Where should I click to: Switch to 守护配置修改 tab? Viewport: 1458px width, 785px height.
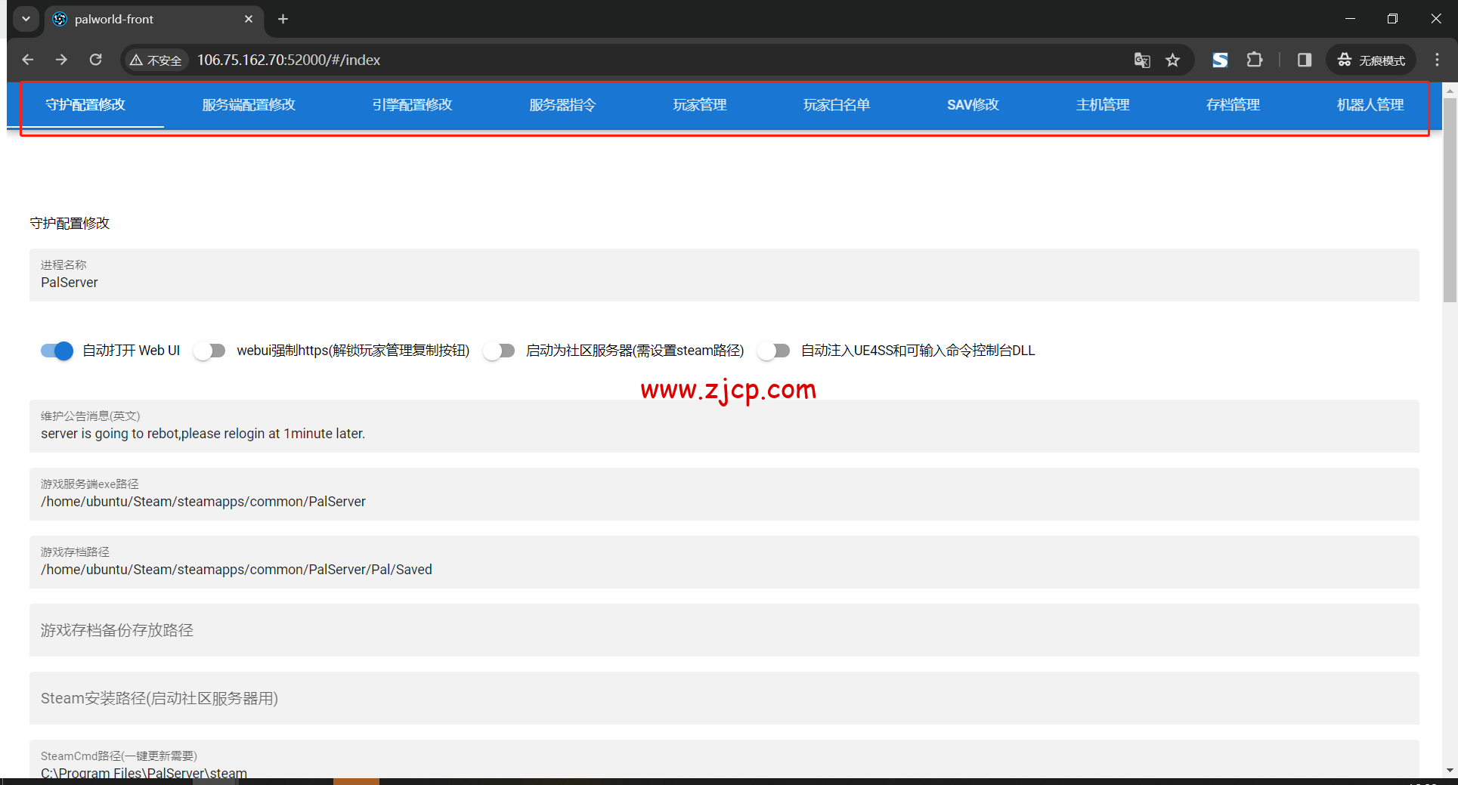tap(85, 105)
